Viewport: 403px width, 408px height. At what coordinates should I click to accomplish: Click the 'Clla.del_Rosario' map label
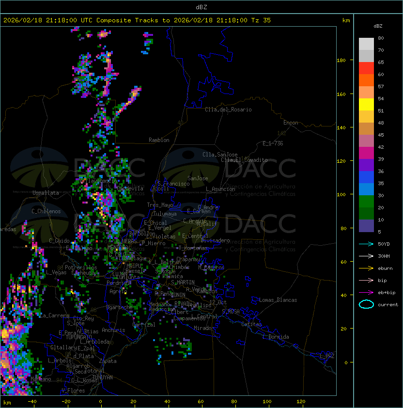(228, 110)
